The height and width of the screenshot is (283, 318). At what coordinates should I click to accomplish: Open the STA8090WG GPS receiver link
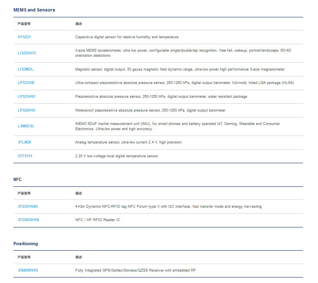coord(28,270)
